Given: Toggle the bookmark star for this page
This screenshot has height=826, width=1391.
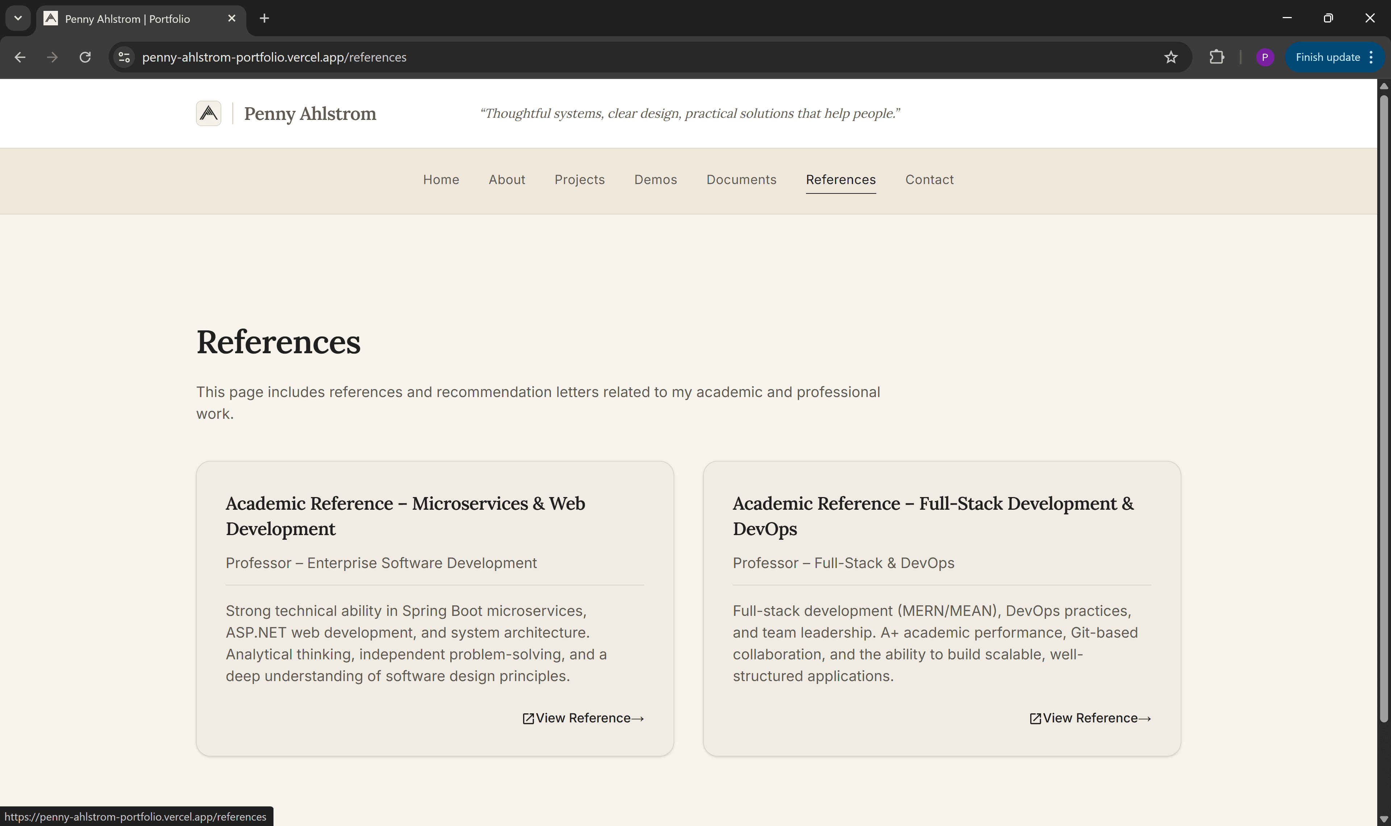Looking at the screenshot, I should point(1171,57).
